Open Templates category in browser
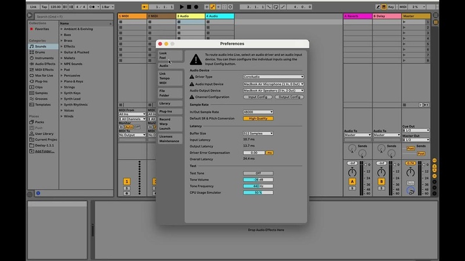The height and width of the screenshot is (261, 465). tap(42, 105)
